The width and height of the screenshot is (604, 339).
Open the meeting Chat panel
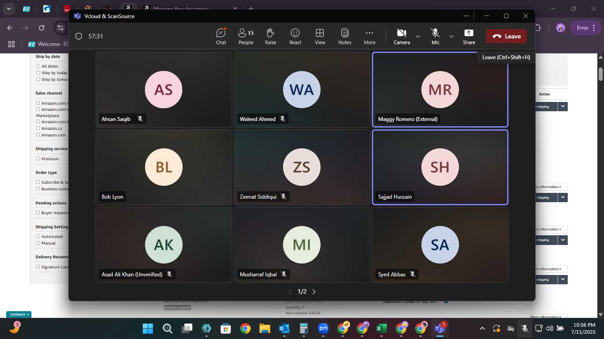coord(221,36)
